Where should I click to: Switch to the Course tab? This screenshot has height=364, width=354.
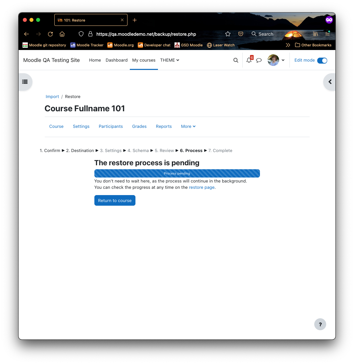56,126
